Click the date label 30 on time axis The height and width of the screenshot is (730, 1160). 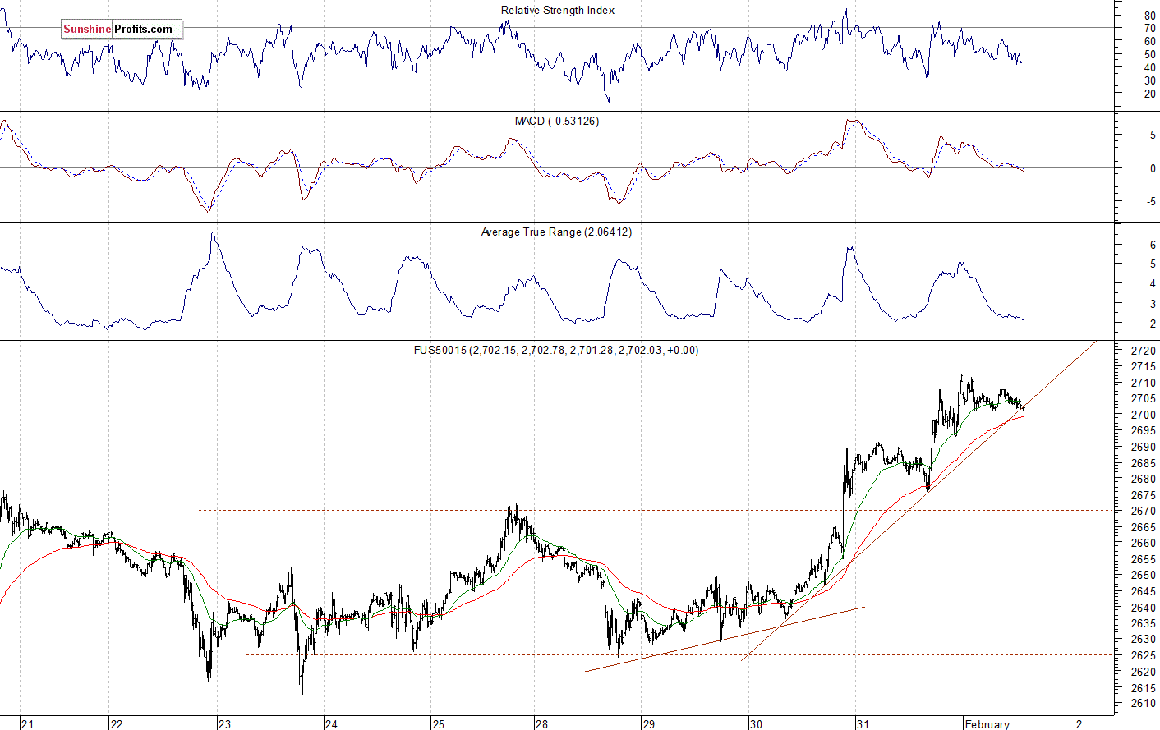point(756,724)
